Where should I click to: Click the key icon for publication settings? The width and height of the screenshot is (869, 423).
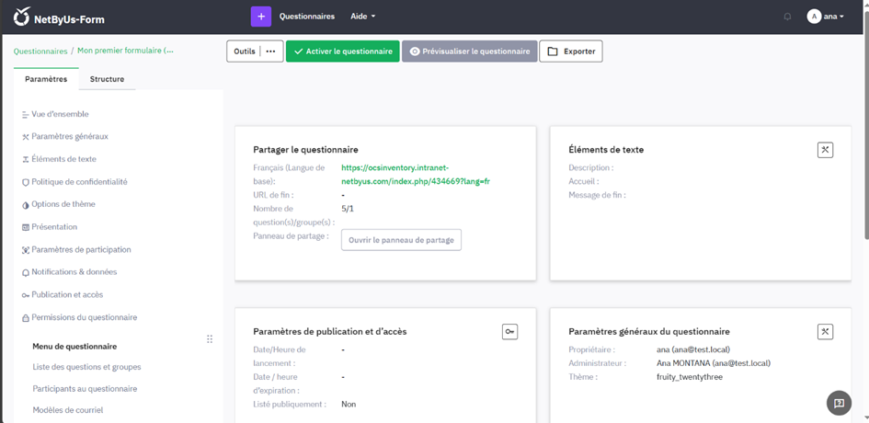pyautogui.click(x=509, y=332)
